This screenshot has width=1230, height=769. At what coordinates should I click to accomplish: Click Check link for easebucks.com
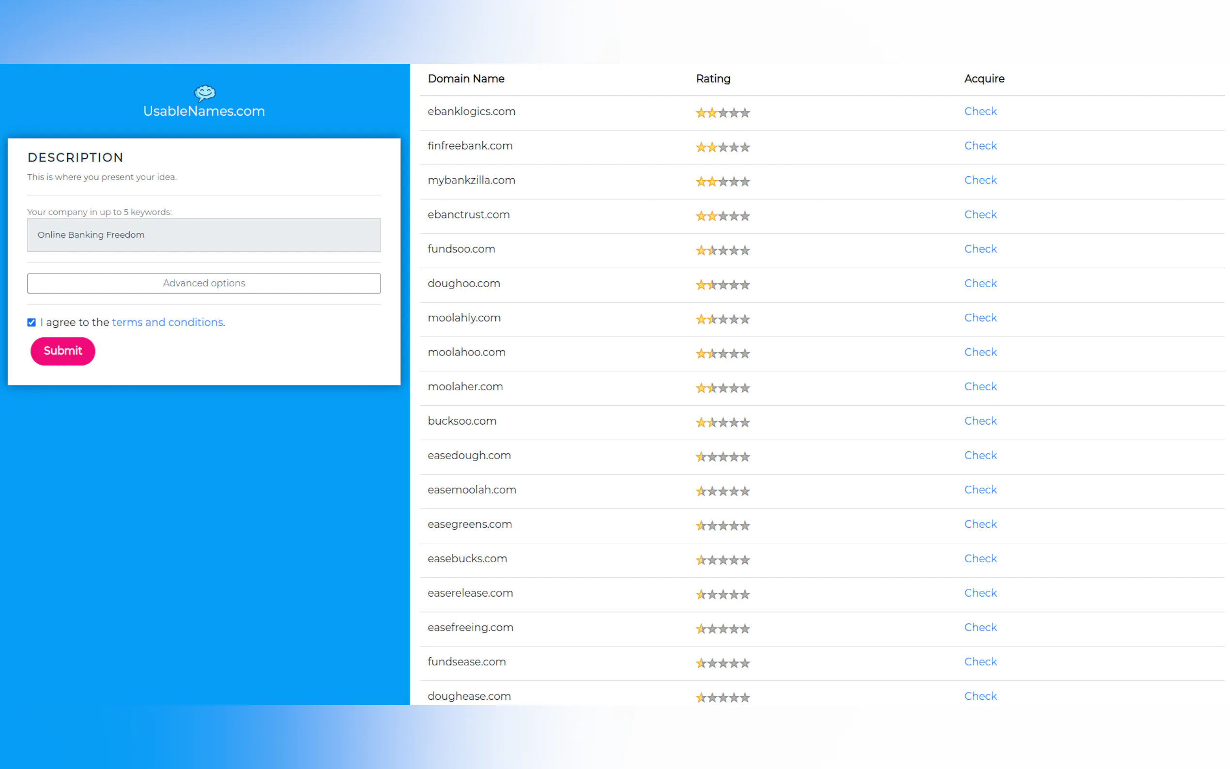tap(980, 558)
